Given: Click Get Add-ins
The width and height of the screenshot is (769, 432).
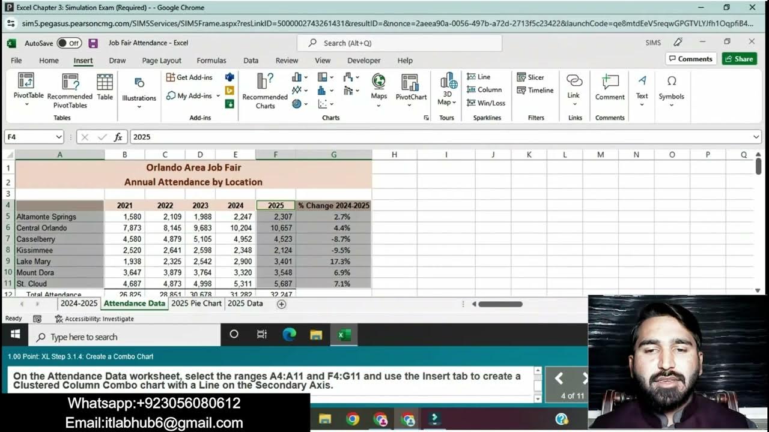Looking at the screenshot, I should [189, 77].
